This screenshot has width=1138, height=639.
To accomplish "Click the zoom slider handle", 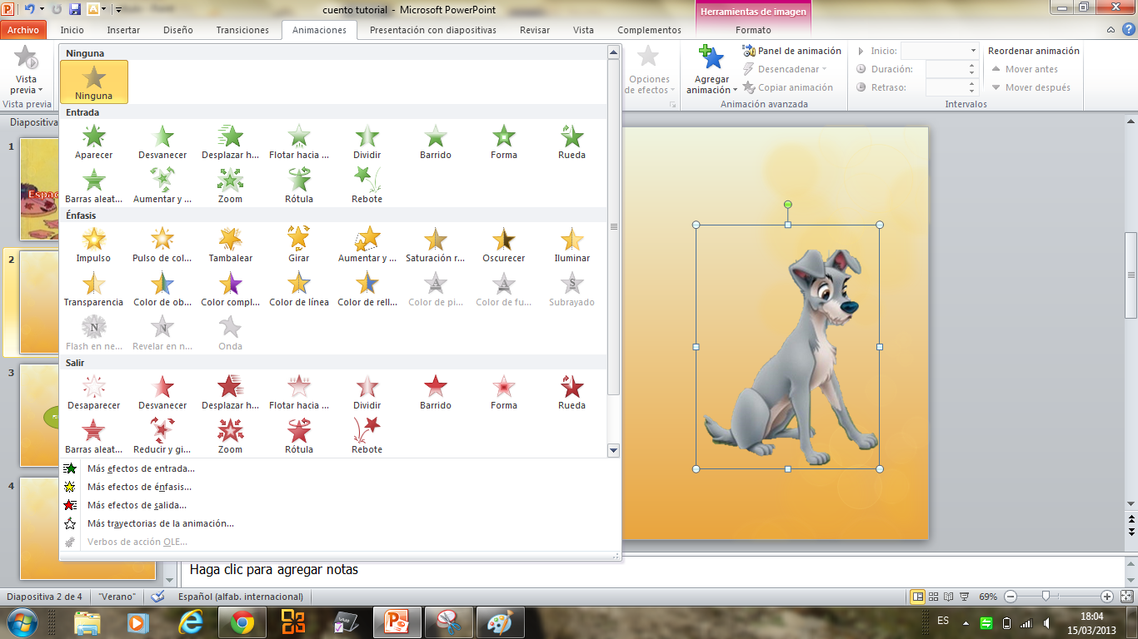I will [x=1046, y=597].
